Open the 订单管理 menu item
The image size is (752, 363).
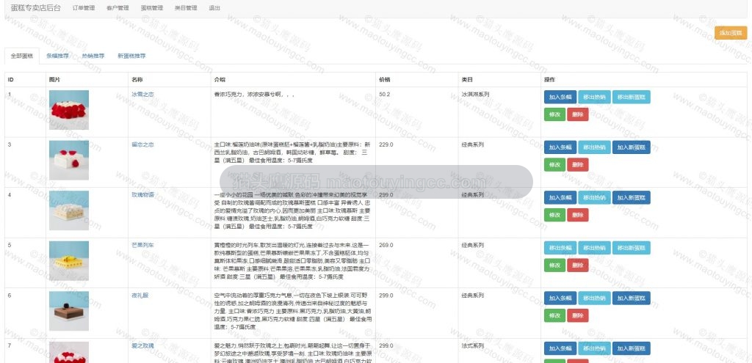84,8
